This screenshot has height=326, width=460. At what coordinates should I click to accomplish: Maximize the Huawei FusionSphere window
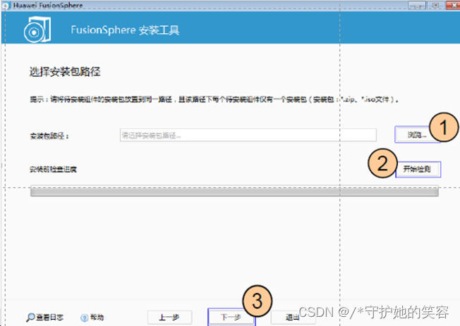pos(435,5)
